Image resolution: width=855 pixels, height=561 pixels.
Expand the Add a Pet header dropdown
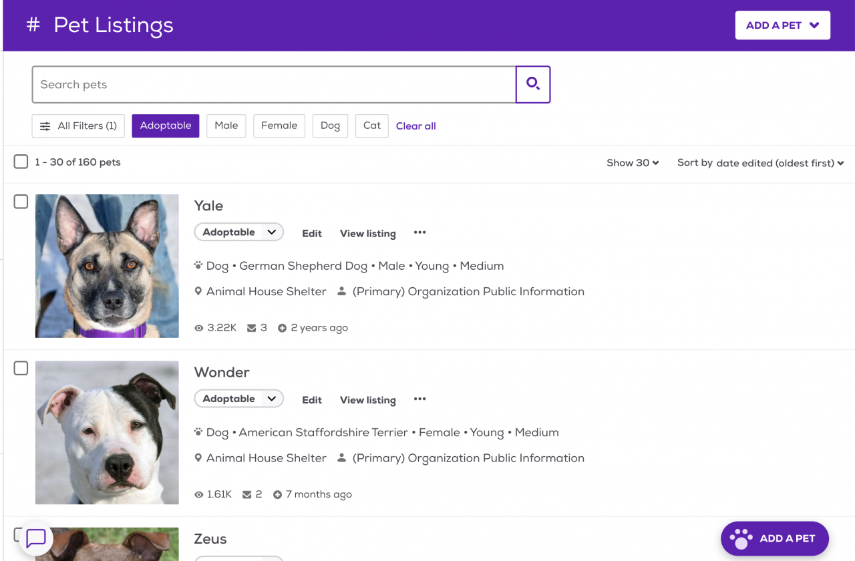(x=782, y=25)
